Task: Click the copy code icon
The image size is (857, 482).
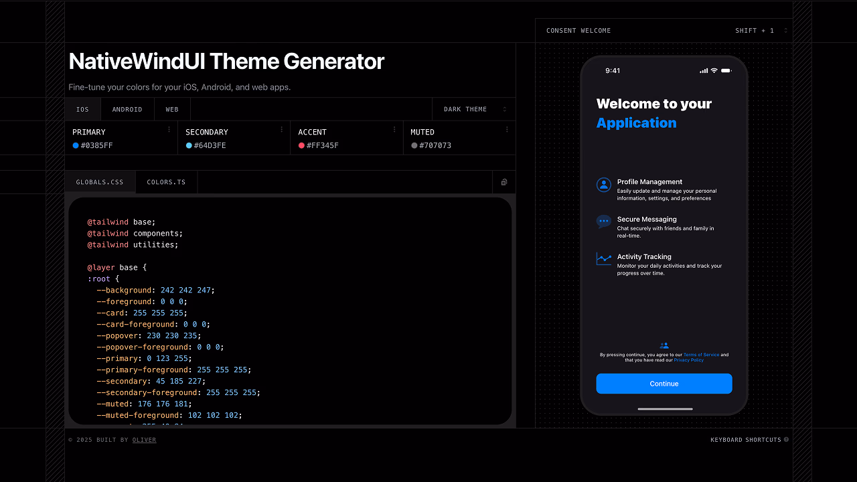Action: pos(504,182)
